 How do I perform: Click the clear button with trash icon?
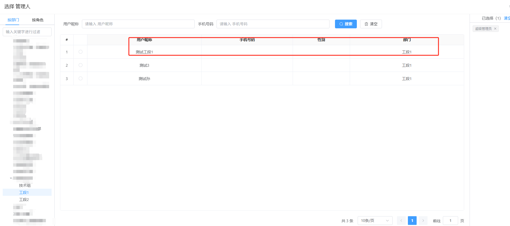[x=371, y=24]
